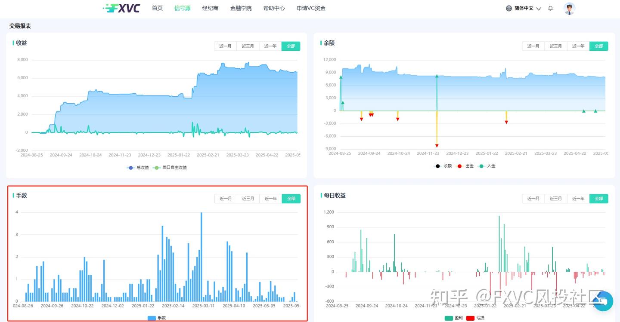
Task: Click the tallest bar in 手数 chart
Action: (201, 257)
